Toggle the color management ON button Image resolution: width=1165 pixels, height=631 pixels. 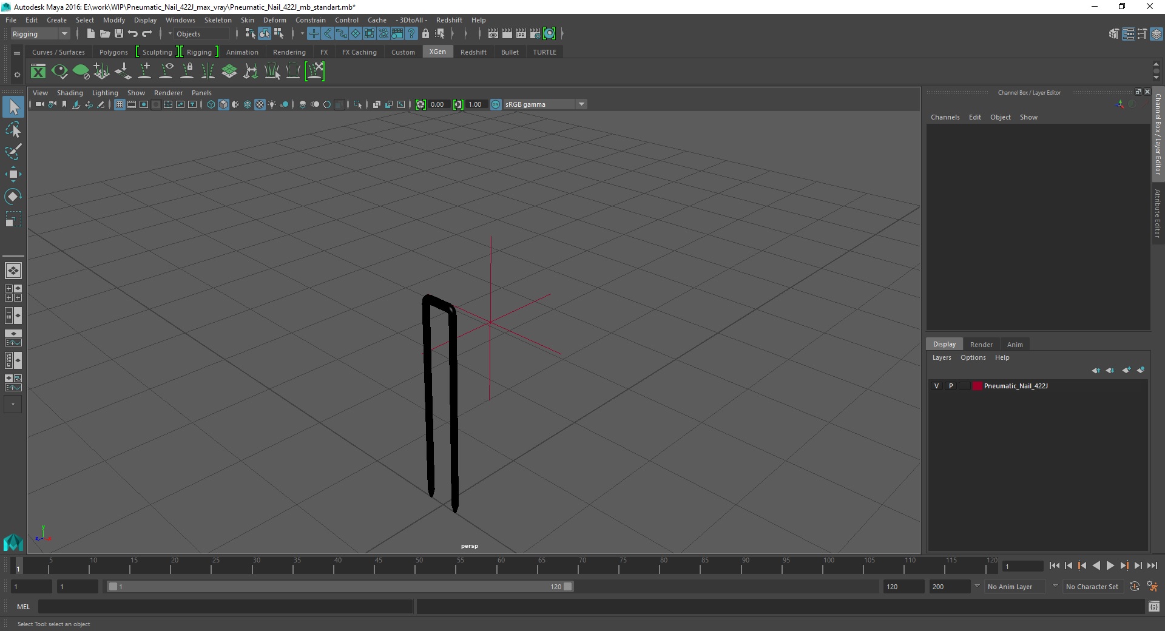coord(496,104)
